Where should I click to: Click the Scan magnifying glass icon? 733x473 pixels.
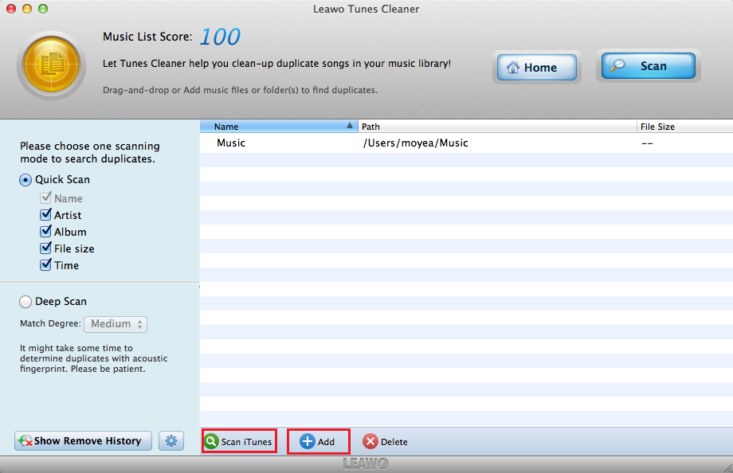pyautogui.click(x=618, y=66)
